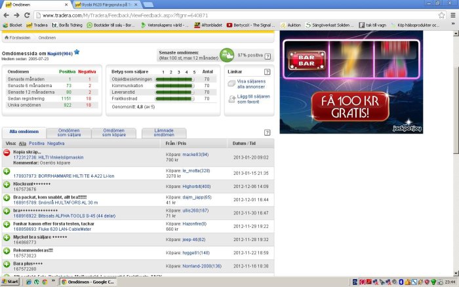Open buyer profile dajm_japp(65)
459x287 pixels.
coord(197,197)
